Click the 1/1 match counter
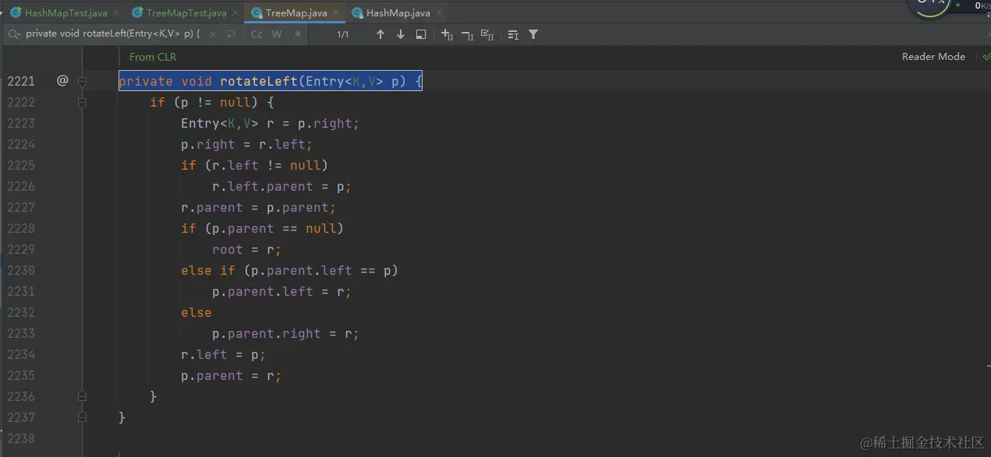Viewport: 991px width, 457px height. pos(343,34)
